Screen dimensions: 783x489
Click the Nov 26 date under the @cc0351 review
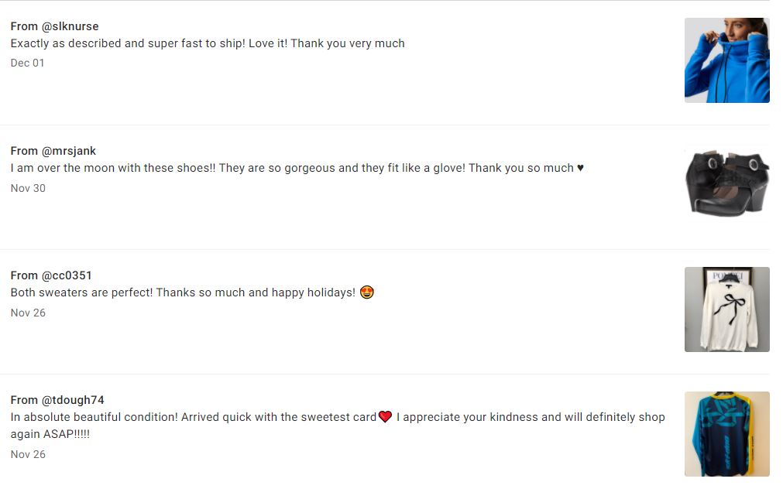coord(28,313)
